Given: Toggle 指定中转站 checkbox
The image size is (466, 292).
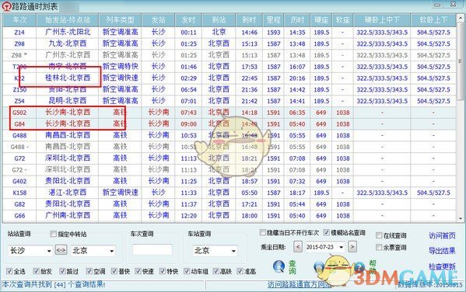Looking at the screenshot, I should pos(53,234).
